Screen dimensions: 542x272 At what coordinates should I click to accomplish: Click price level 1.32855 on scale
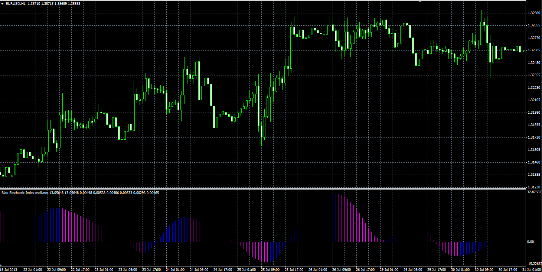(533, 25)
